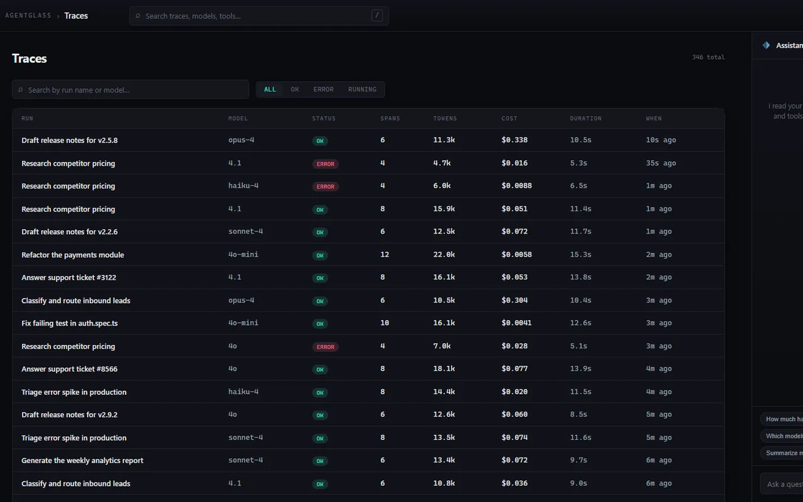Select the OK filter tab
The height and width of the screenshot is (502, 803).
click(x=295, y=90)
